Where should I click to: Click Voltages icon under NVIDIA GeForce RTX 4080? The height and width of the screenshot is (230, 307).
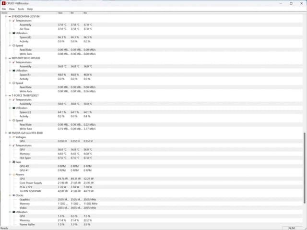(x=14, y=137)
